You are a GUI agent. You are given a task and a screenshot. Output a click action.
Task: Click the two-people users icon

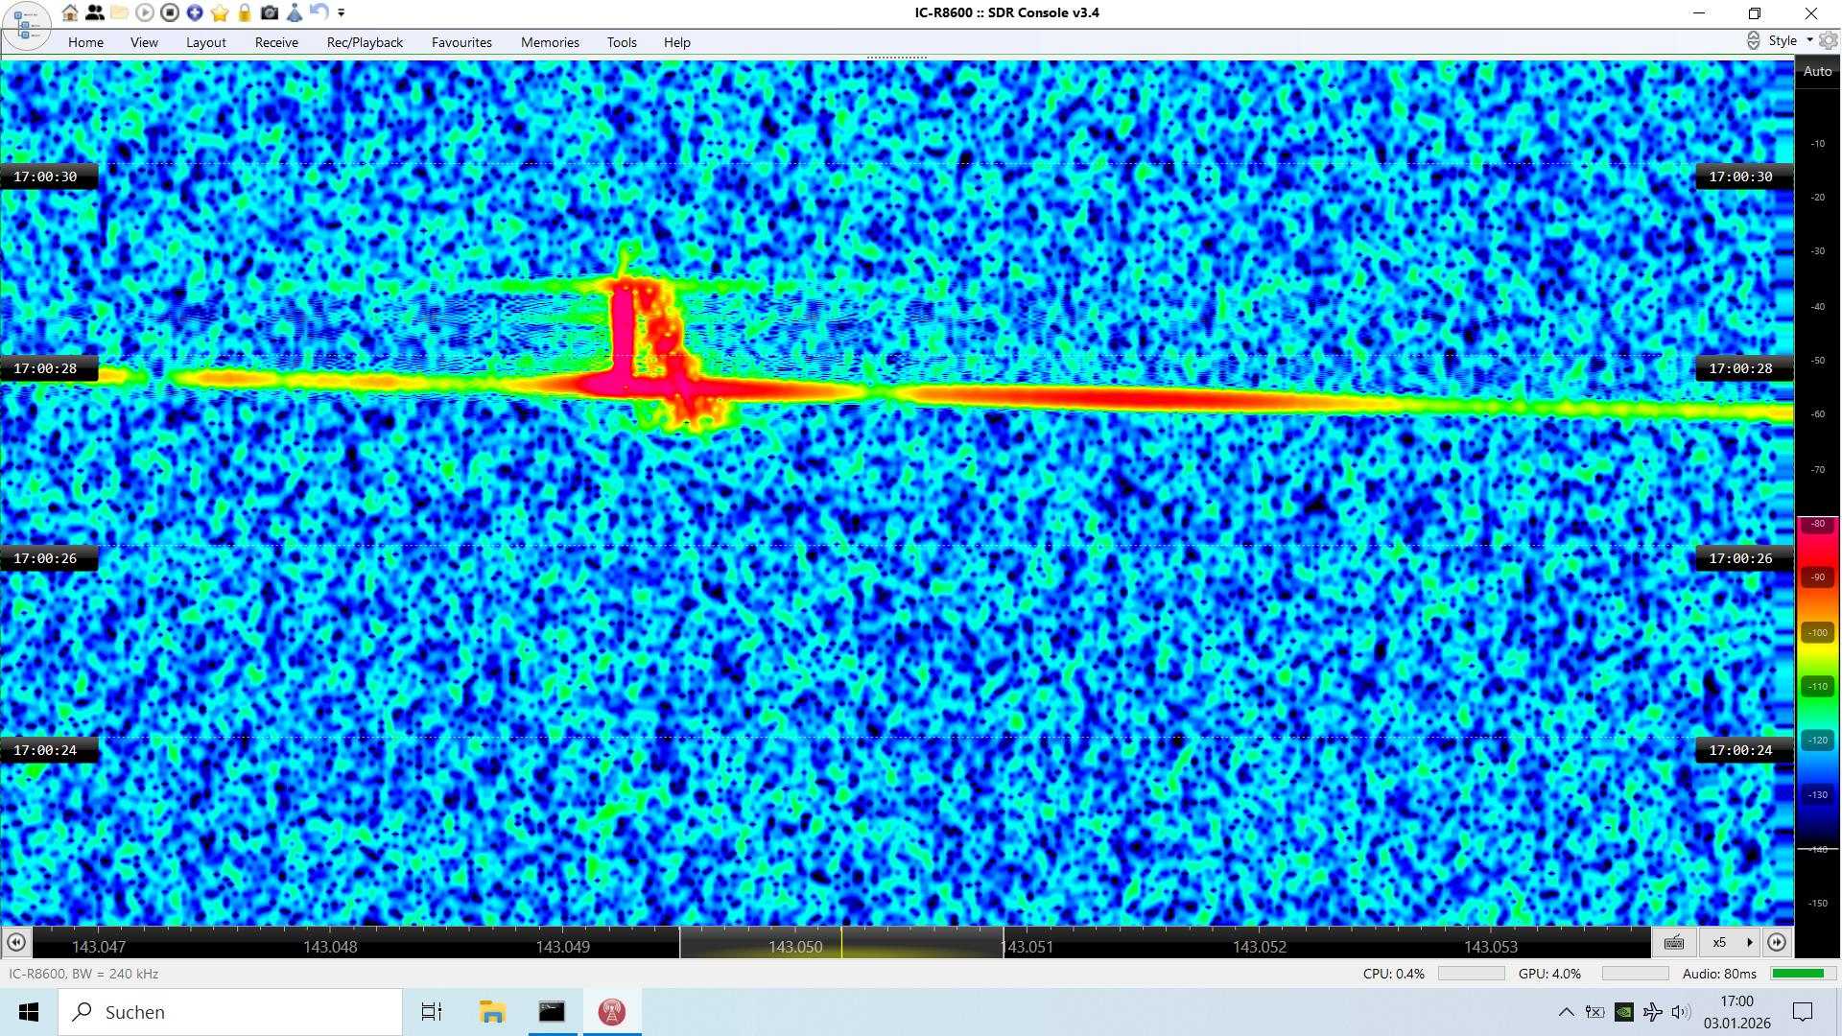pos(95,12)
